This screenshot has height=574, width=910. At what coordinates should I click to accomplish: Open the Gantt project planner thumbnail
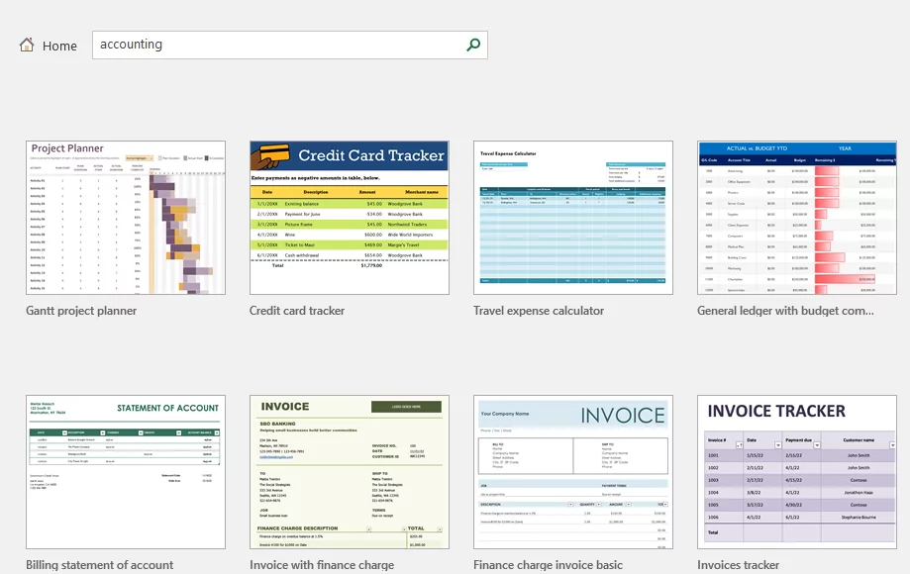(x=126, y=218)
